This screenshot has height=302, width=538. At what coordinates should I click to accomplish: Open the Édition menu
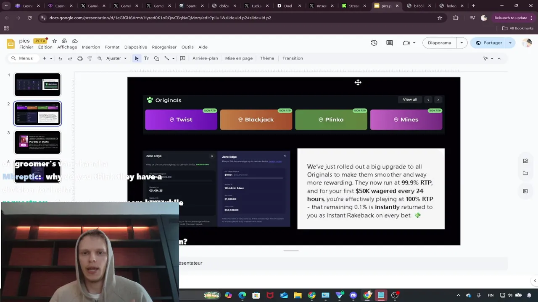click(45, 47)
